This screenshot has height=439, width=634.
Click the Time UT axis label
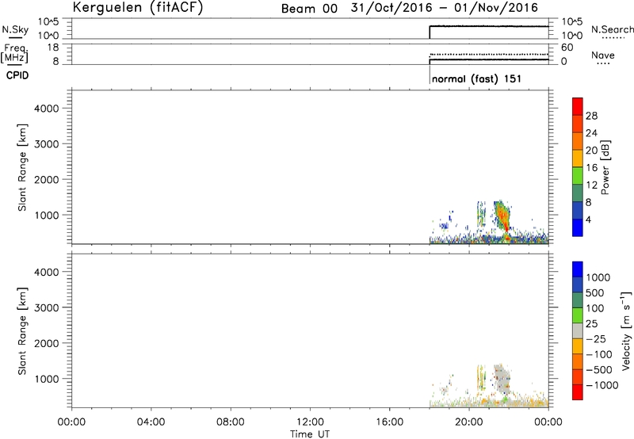pyautogui.click(x=310, y=434)
